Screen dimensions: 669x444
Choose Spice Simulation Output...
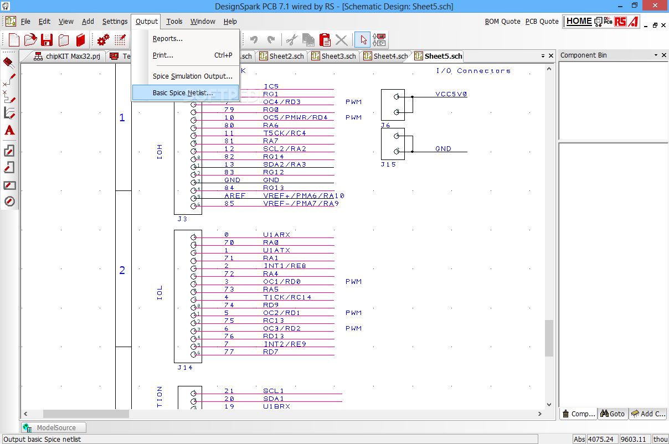click(186, 76)
